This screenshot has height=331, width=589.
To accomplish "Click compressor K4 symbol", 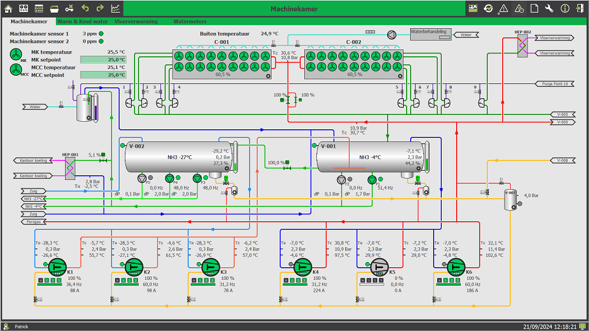I will coord(303,267).
